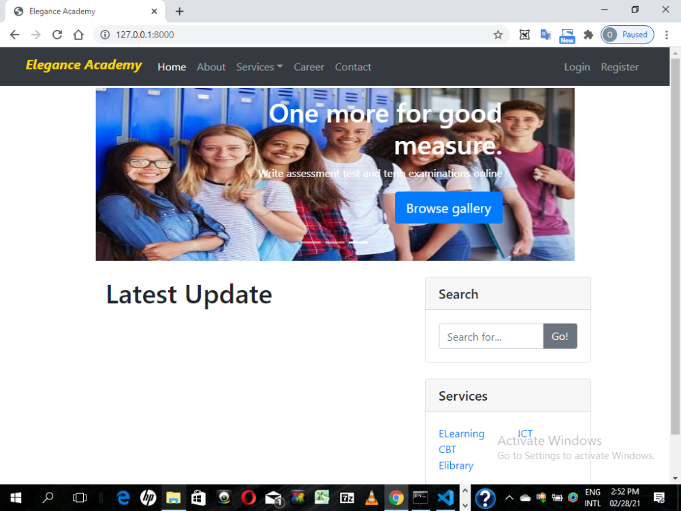The height and width of the screenshot is (511, 681).
Task: Open the Contact page from the navbar
Action: pos(353,67)
